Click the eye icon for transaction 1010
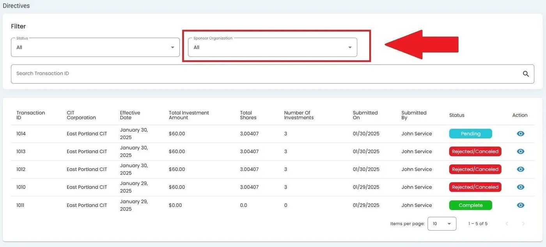This screenshot has height=247, width=546. (x=520, y=187)
